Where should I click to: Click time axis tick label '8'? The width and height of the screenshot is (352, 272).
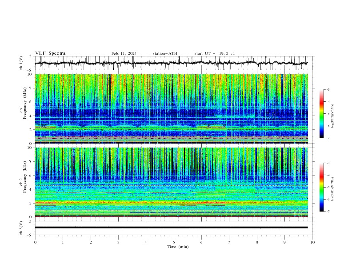257,242
